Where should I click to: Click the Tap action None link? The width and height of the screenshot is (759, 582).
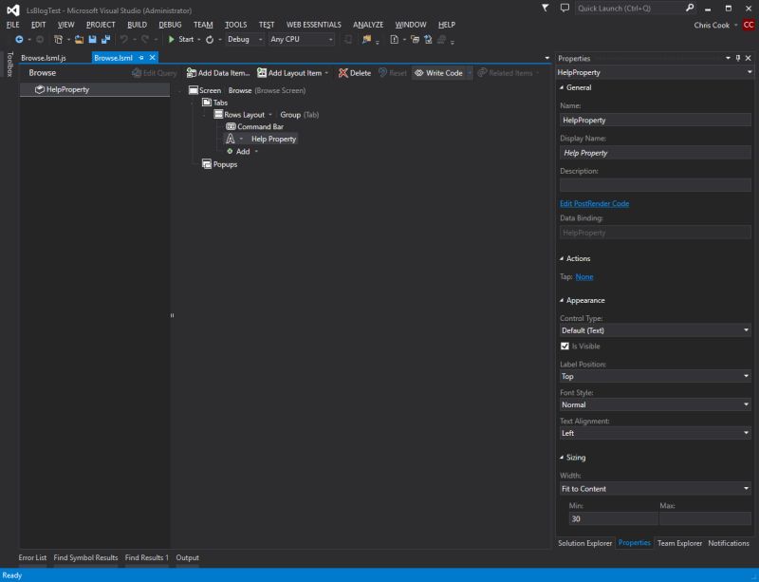[584, 276]
